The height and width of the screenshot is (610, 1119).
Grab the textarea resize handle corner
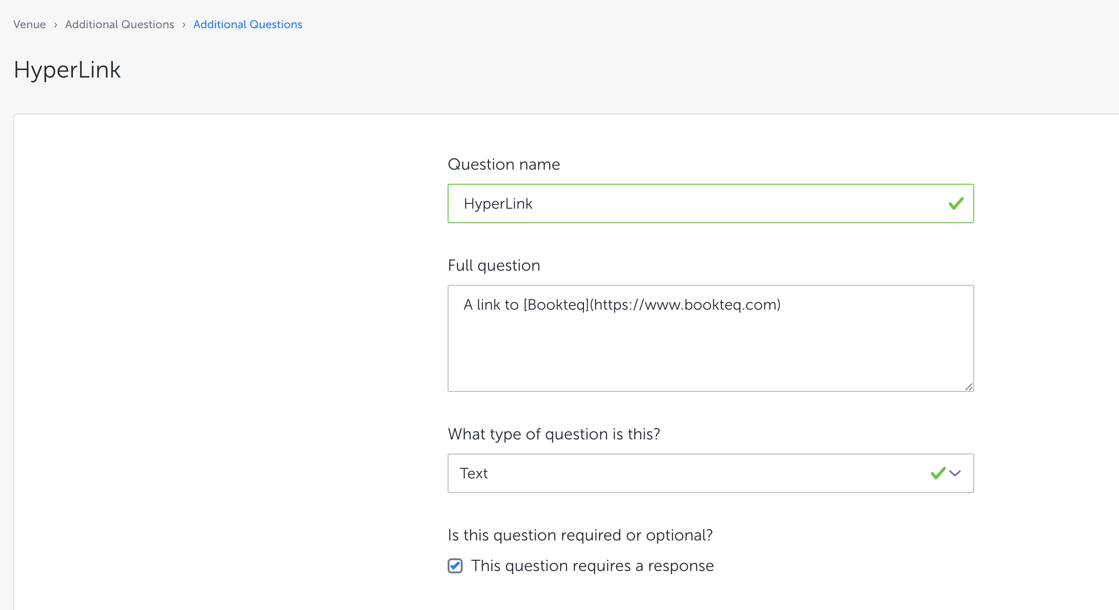(x=969, y=387)
